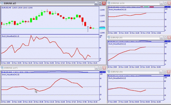Maximize the EURUSD,M5 chart window

click(100, 3)
